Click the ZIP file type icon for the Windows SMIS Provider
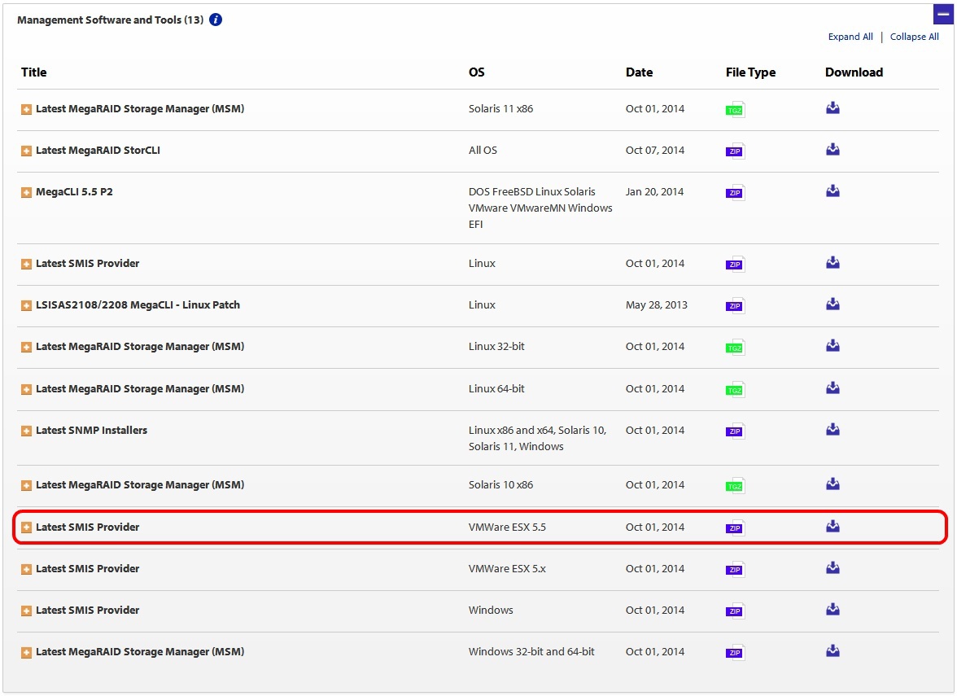Viewport: 957px width, 696px height. coord(732,610)
